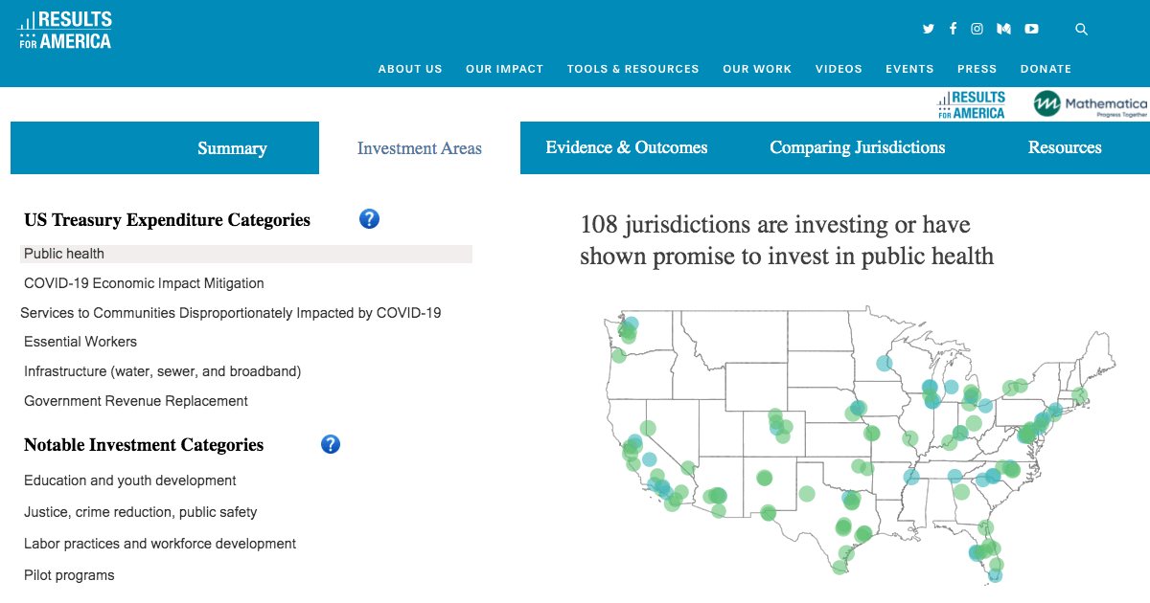Select the Investment Areas tab
This screenshot has height=603, width=1150.
tap(420, 148)
